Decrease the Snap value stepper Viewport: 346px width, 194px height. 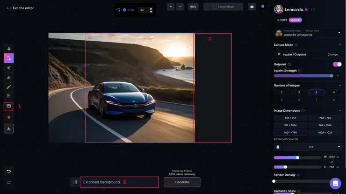(151, 12)
